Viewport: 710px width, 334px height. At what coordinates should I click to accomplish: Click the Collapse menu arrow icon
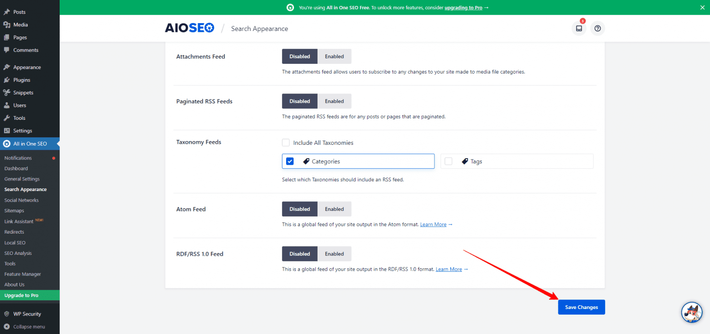pyautogui.click(x=6, y=326)
